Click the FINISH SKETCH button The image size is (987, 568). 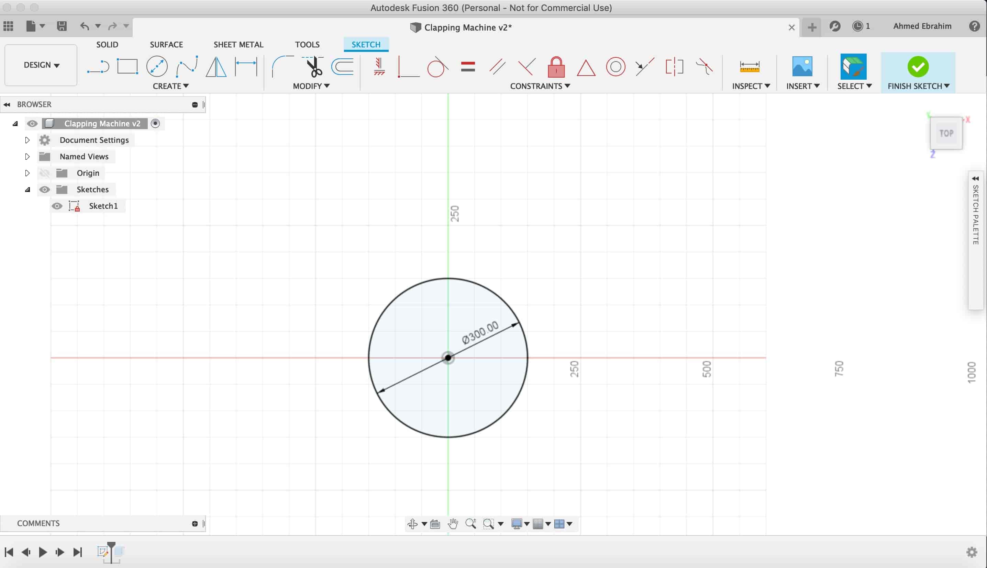click(x=918, y=72)
